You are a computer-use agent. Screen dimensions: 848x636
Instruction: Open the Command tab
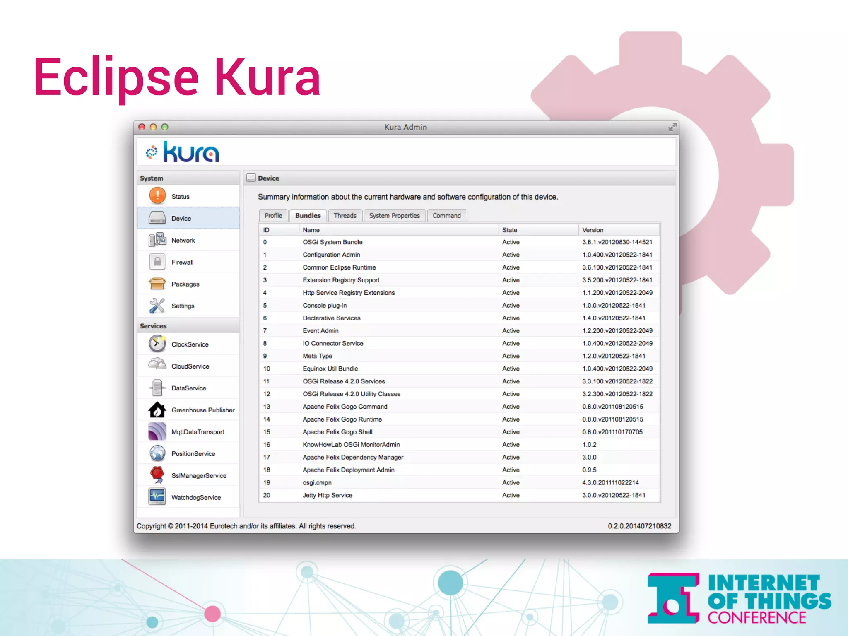446,216
